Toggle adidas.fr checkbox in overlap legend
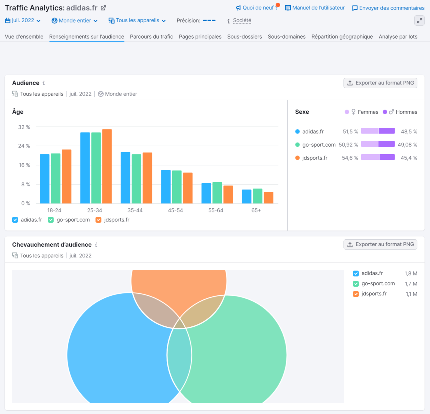The width and height of the screenshot is (430, 414). pos(356,273)
